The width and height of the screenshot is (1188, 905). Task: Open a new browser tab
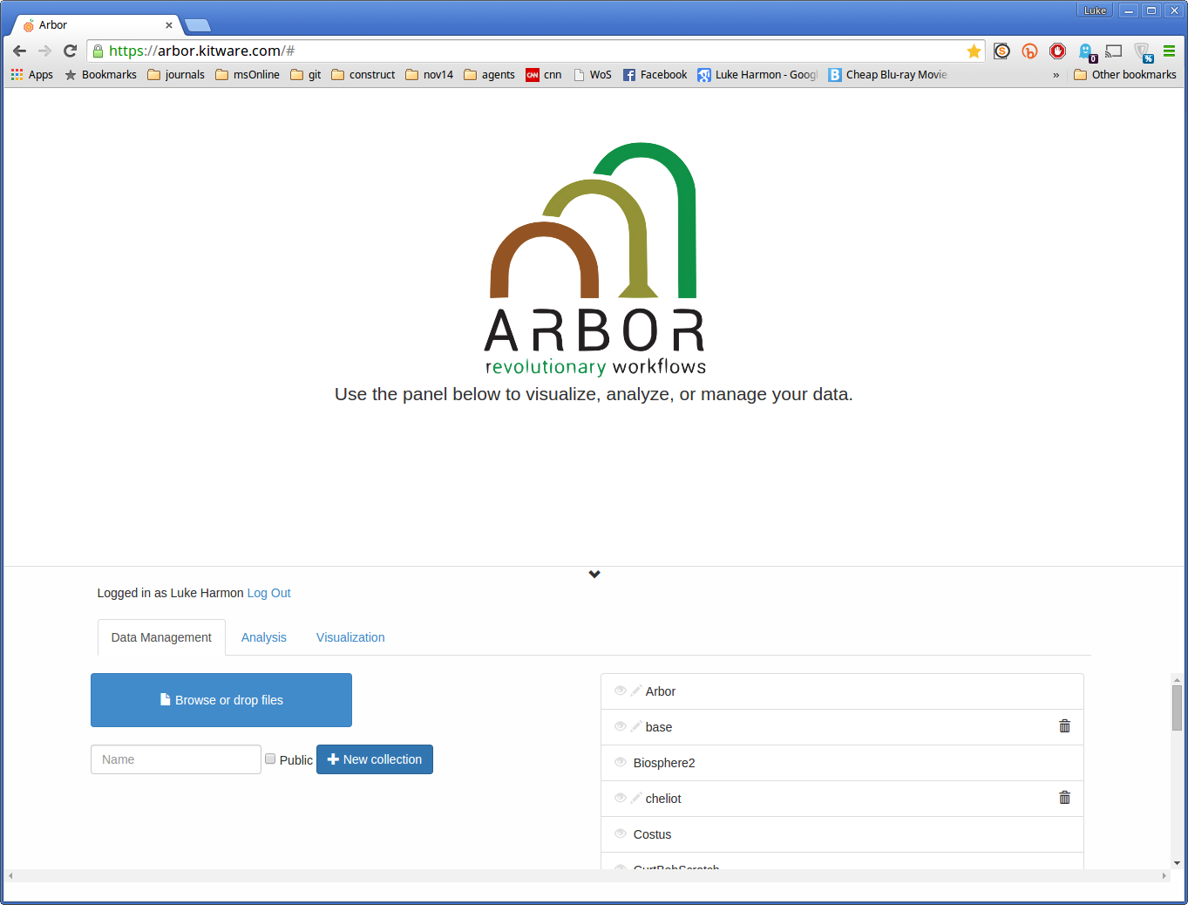click(x=198, y=25)
